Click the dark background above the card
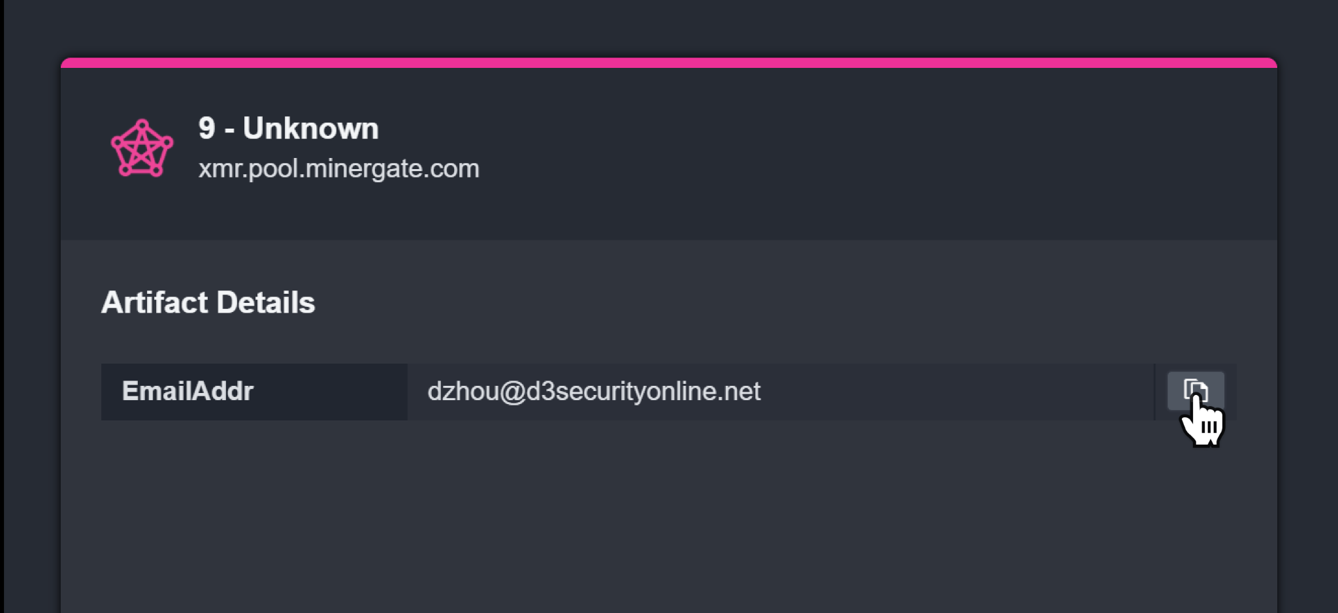The width and height of the screenshot is (1338, 613). tap(668, 26)
